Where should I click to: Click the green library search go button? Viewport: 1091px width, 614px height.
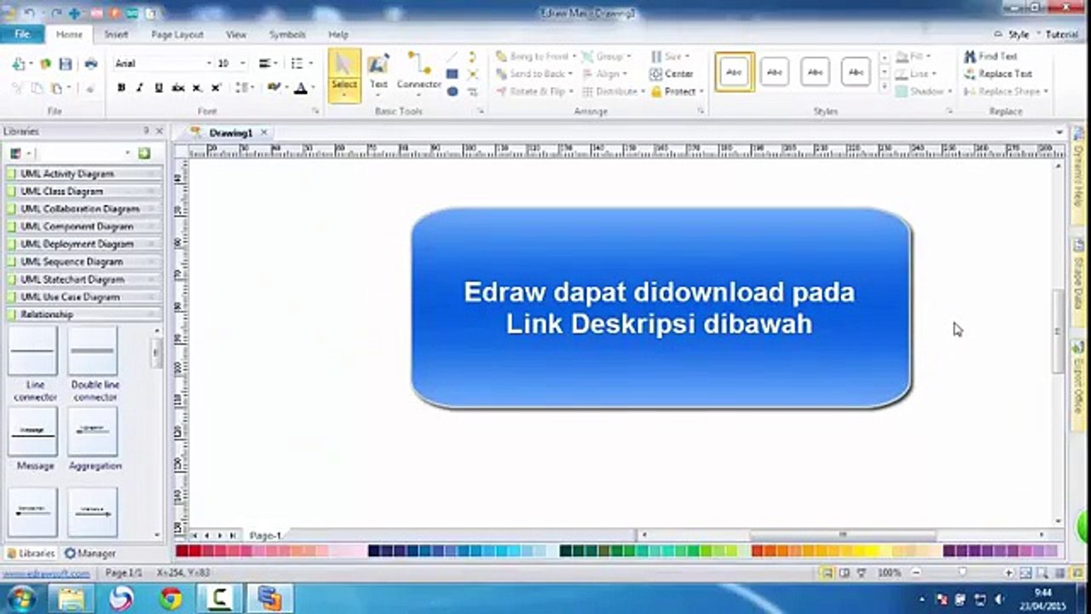pyautogui.click(x=144, y=153)
